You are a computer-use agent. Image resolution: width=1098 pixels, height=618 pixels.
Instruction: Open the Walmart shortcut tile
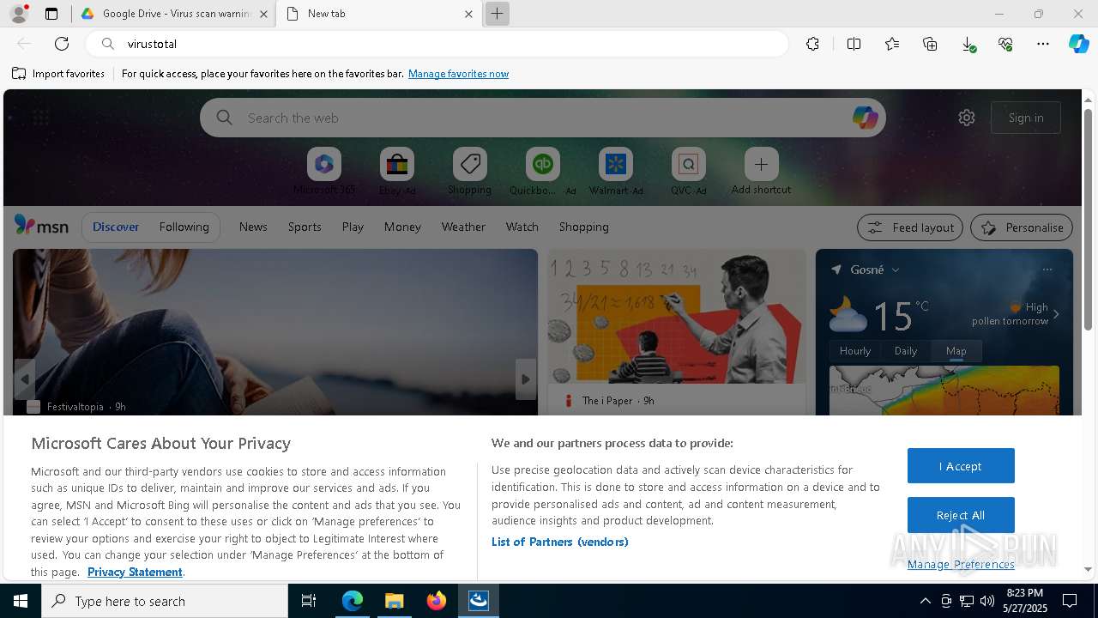(616, 172)
